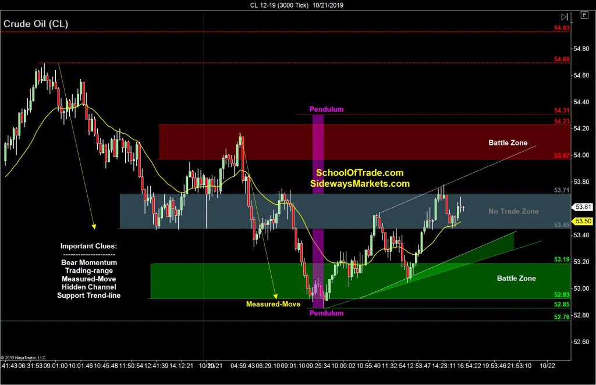This screenshot has height=385, width=596.
Task: Click the 12:53:47 time axis label
Action: click(419, 366)
